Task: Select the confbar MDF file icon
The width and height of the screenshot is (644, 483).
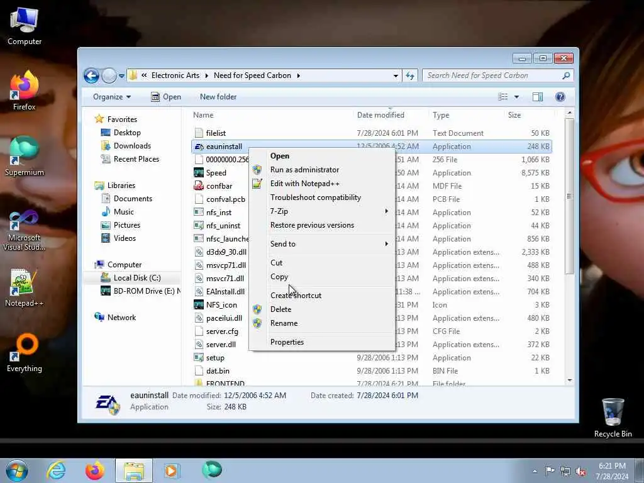Action: click(199, 186)
